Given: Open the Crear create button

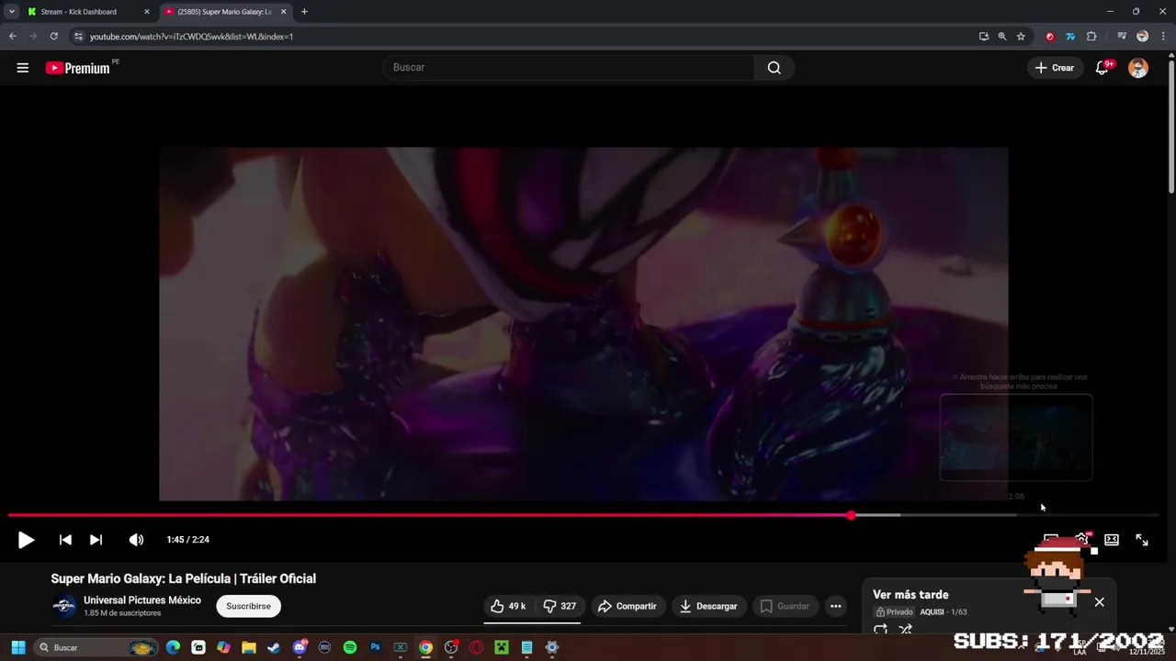Looking at the screenshot, I should click(1054, 68).
